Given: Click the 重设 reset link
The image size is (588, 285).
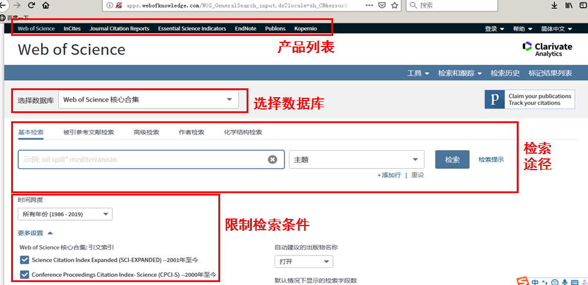Looking at the screenshot, I should pos(417,175).
